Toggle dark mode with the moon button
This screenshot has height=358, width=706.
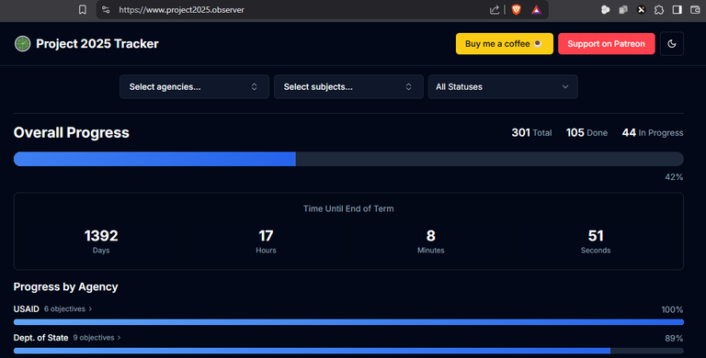[x=671, y=44]
